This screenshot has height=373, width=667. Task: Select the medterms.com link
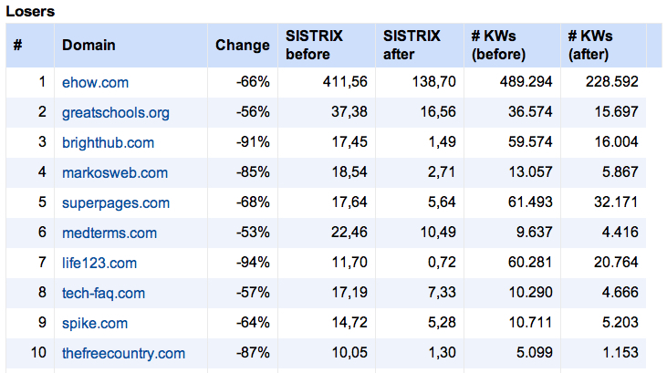pyautogui.click(x=109, y=233)
